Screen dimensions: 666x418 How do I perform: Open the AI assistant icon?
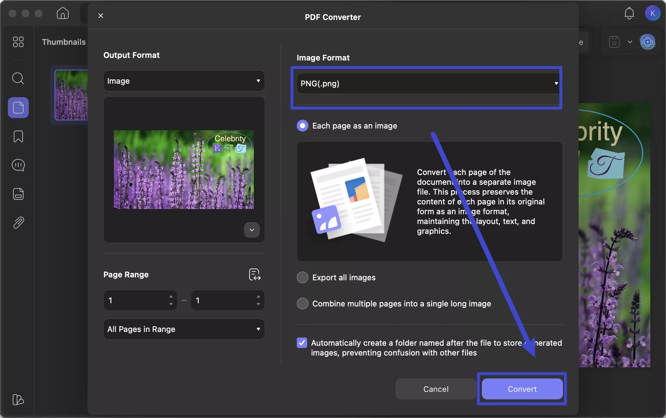coord(648,42)
